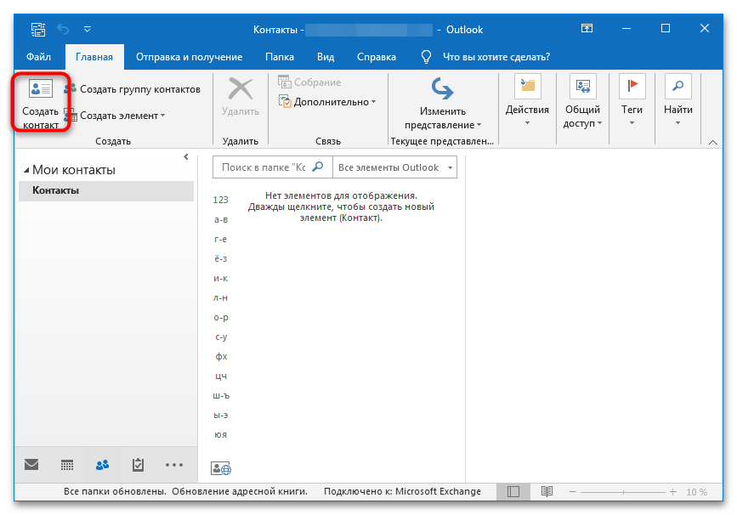Jump to the а-в index section
Image resolution: width=737 pixels, height=515 pixels.
tap(221, 219)
